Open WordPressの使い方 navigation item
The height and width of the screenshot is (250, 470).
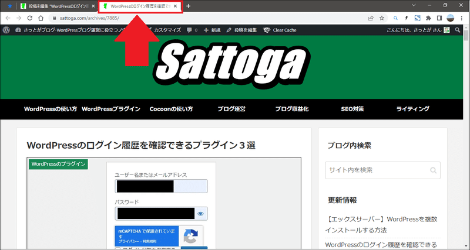coord(51,109)
